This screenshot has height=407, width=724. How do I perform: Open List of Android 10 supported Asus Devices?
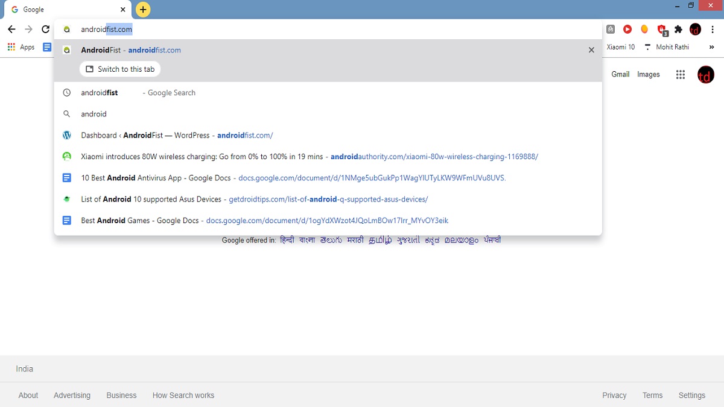[328, 199]
